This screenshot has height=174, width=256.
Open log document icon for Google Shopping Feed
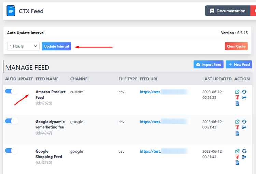237,163
